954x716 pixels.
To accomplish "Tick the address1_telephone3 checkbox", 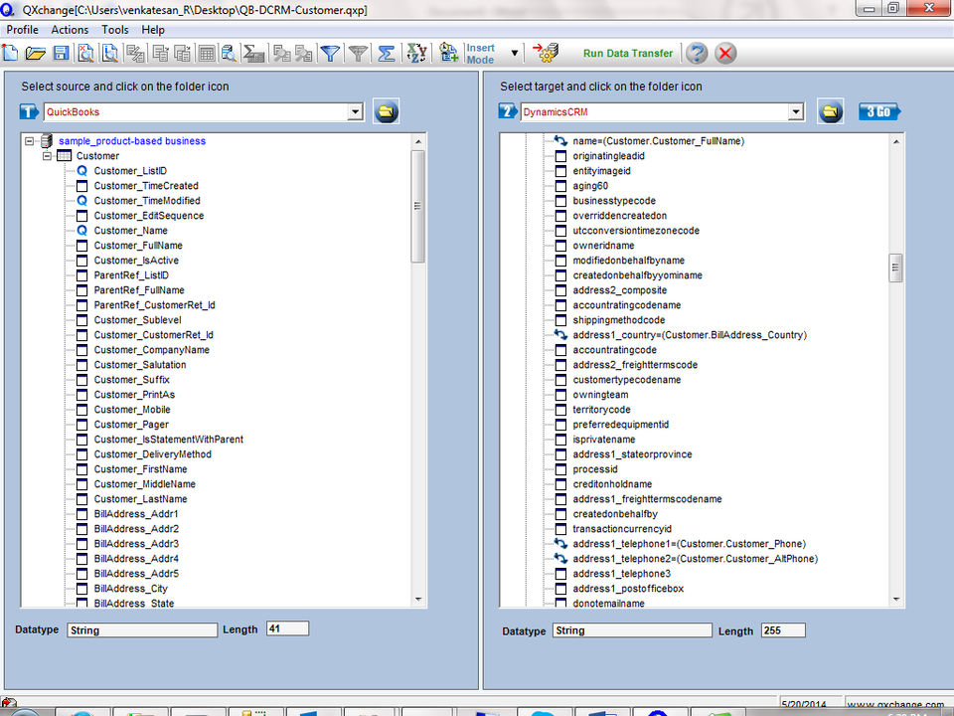I will coord(560,574).
